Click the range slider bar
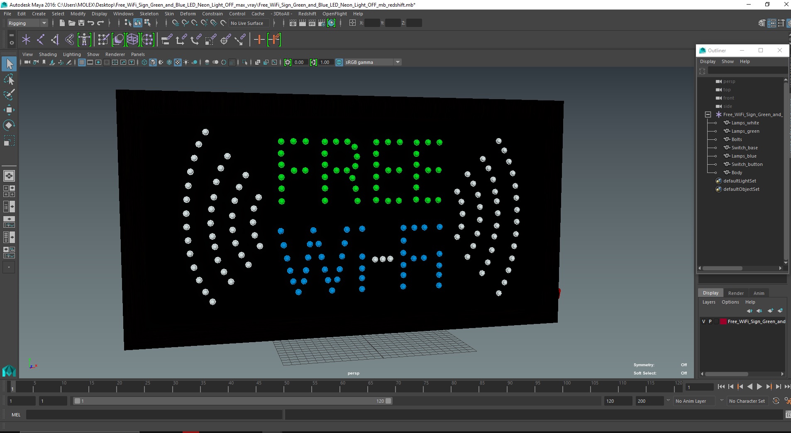This screenshot has width=791, height=433. pos(232,401)
